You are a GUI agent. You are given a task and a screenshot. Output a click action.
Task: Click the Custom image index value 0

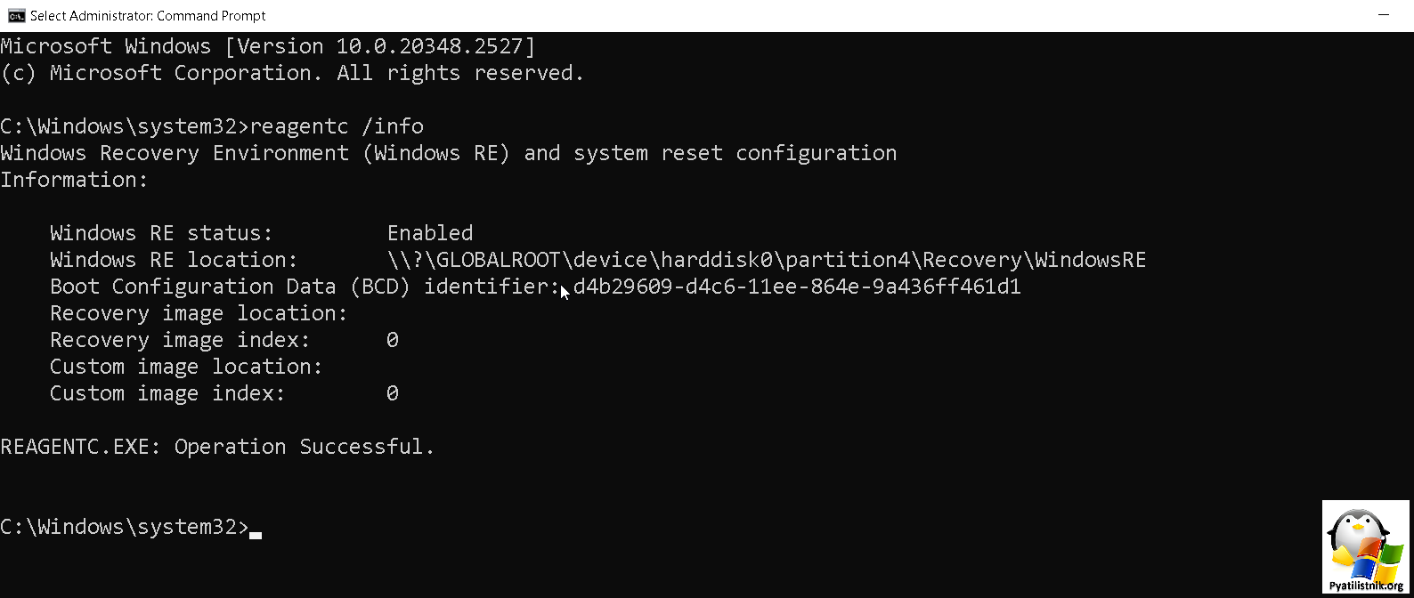[x=393, y=393]
